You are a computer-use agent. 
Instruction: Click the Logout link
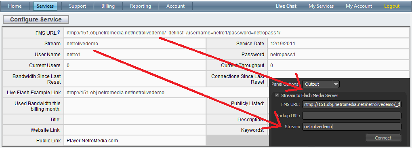tap(392, 6)
